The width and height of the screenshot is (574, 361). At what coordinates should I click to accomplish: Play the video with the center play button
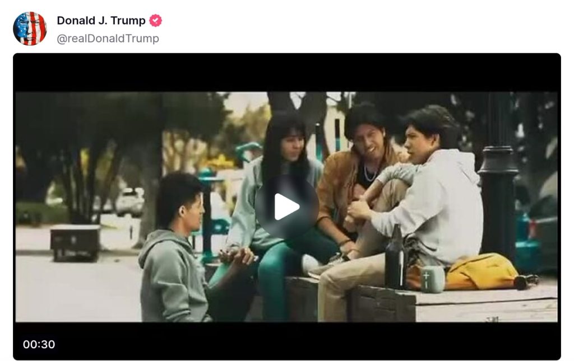(286, 207)
